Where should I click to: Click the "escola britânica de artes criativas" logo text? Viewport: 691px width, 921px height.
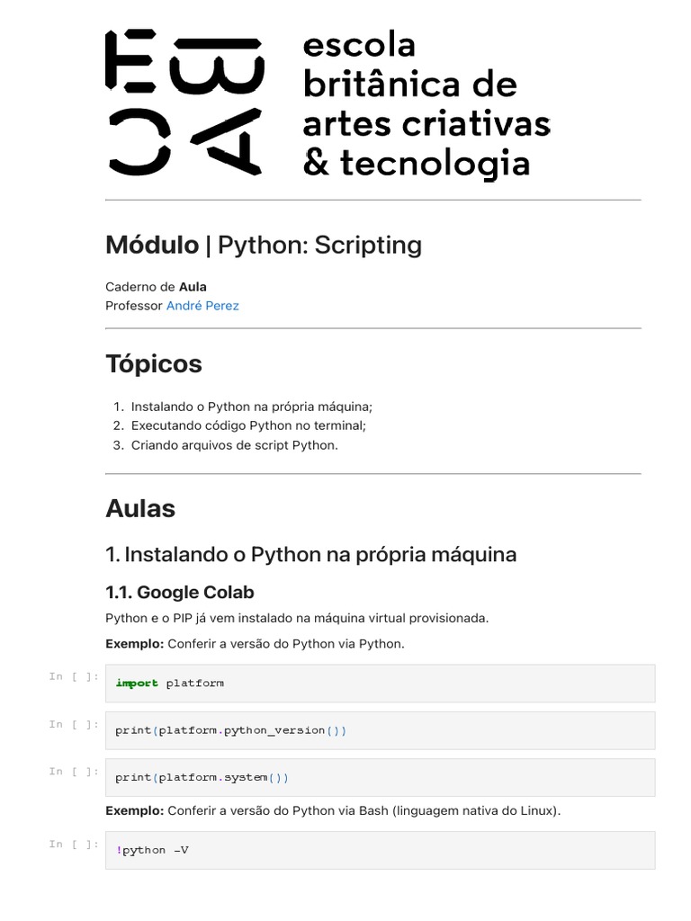click(426, 104)
